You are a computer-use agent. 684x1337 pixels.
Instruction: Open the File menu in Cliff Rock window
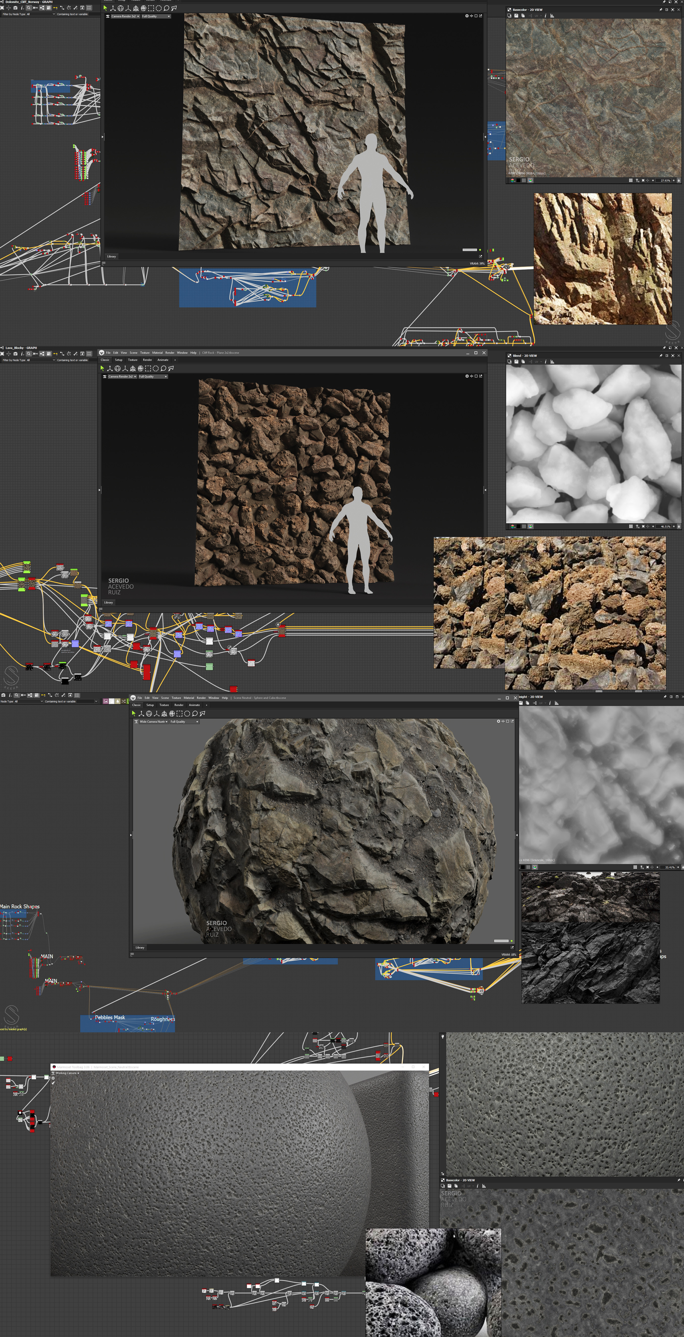coord(108,353)
